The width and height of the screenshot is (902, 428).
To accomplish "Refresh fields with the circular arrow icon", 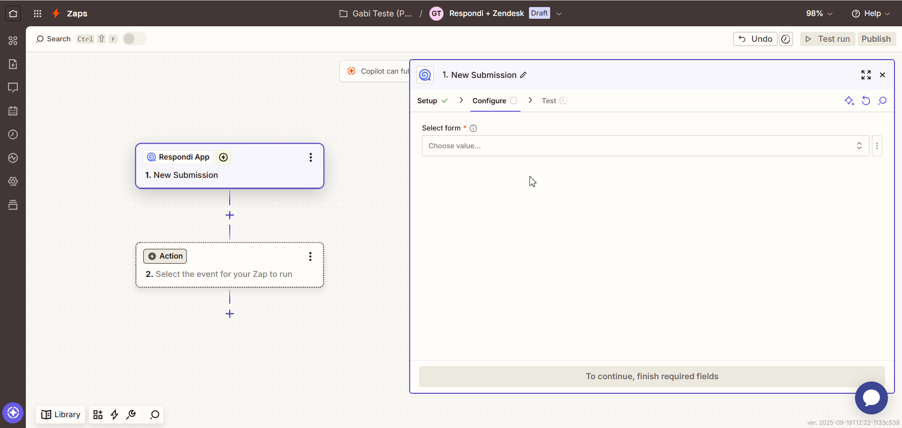I will (x=866, y=101).
